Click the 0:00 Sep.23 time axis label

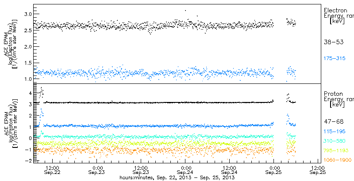tap(96, 170)
